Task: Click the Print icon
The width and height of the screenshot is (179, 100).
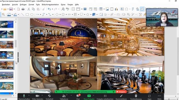Action: [23, 9]
